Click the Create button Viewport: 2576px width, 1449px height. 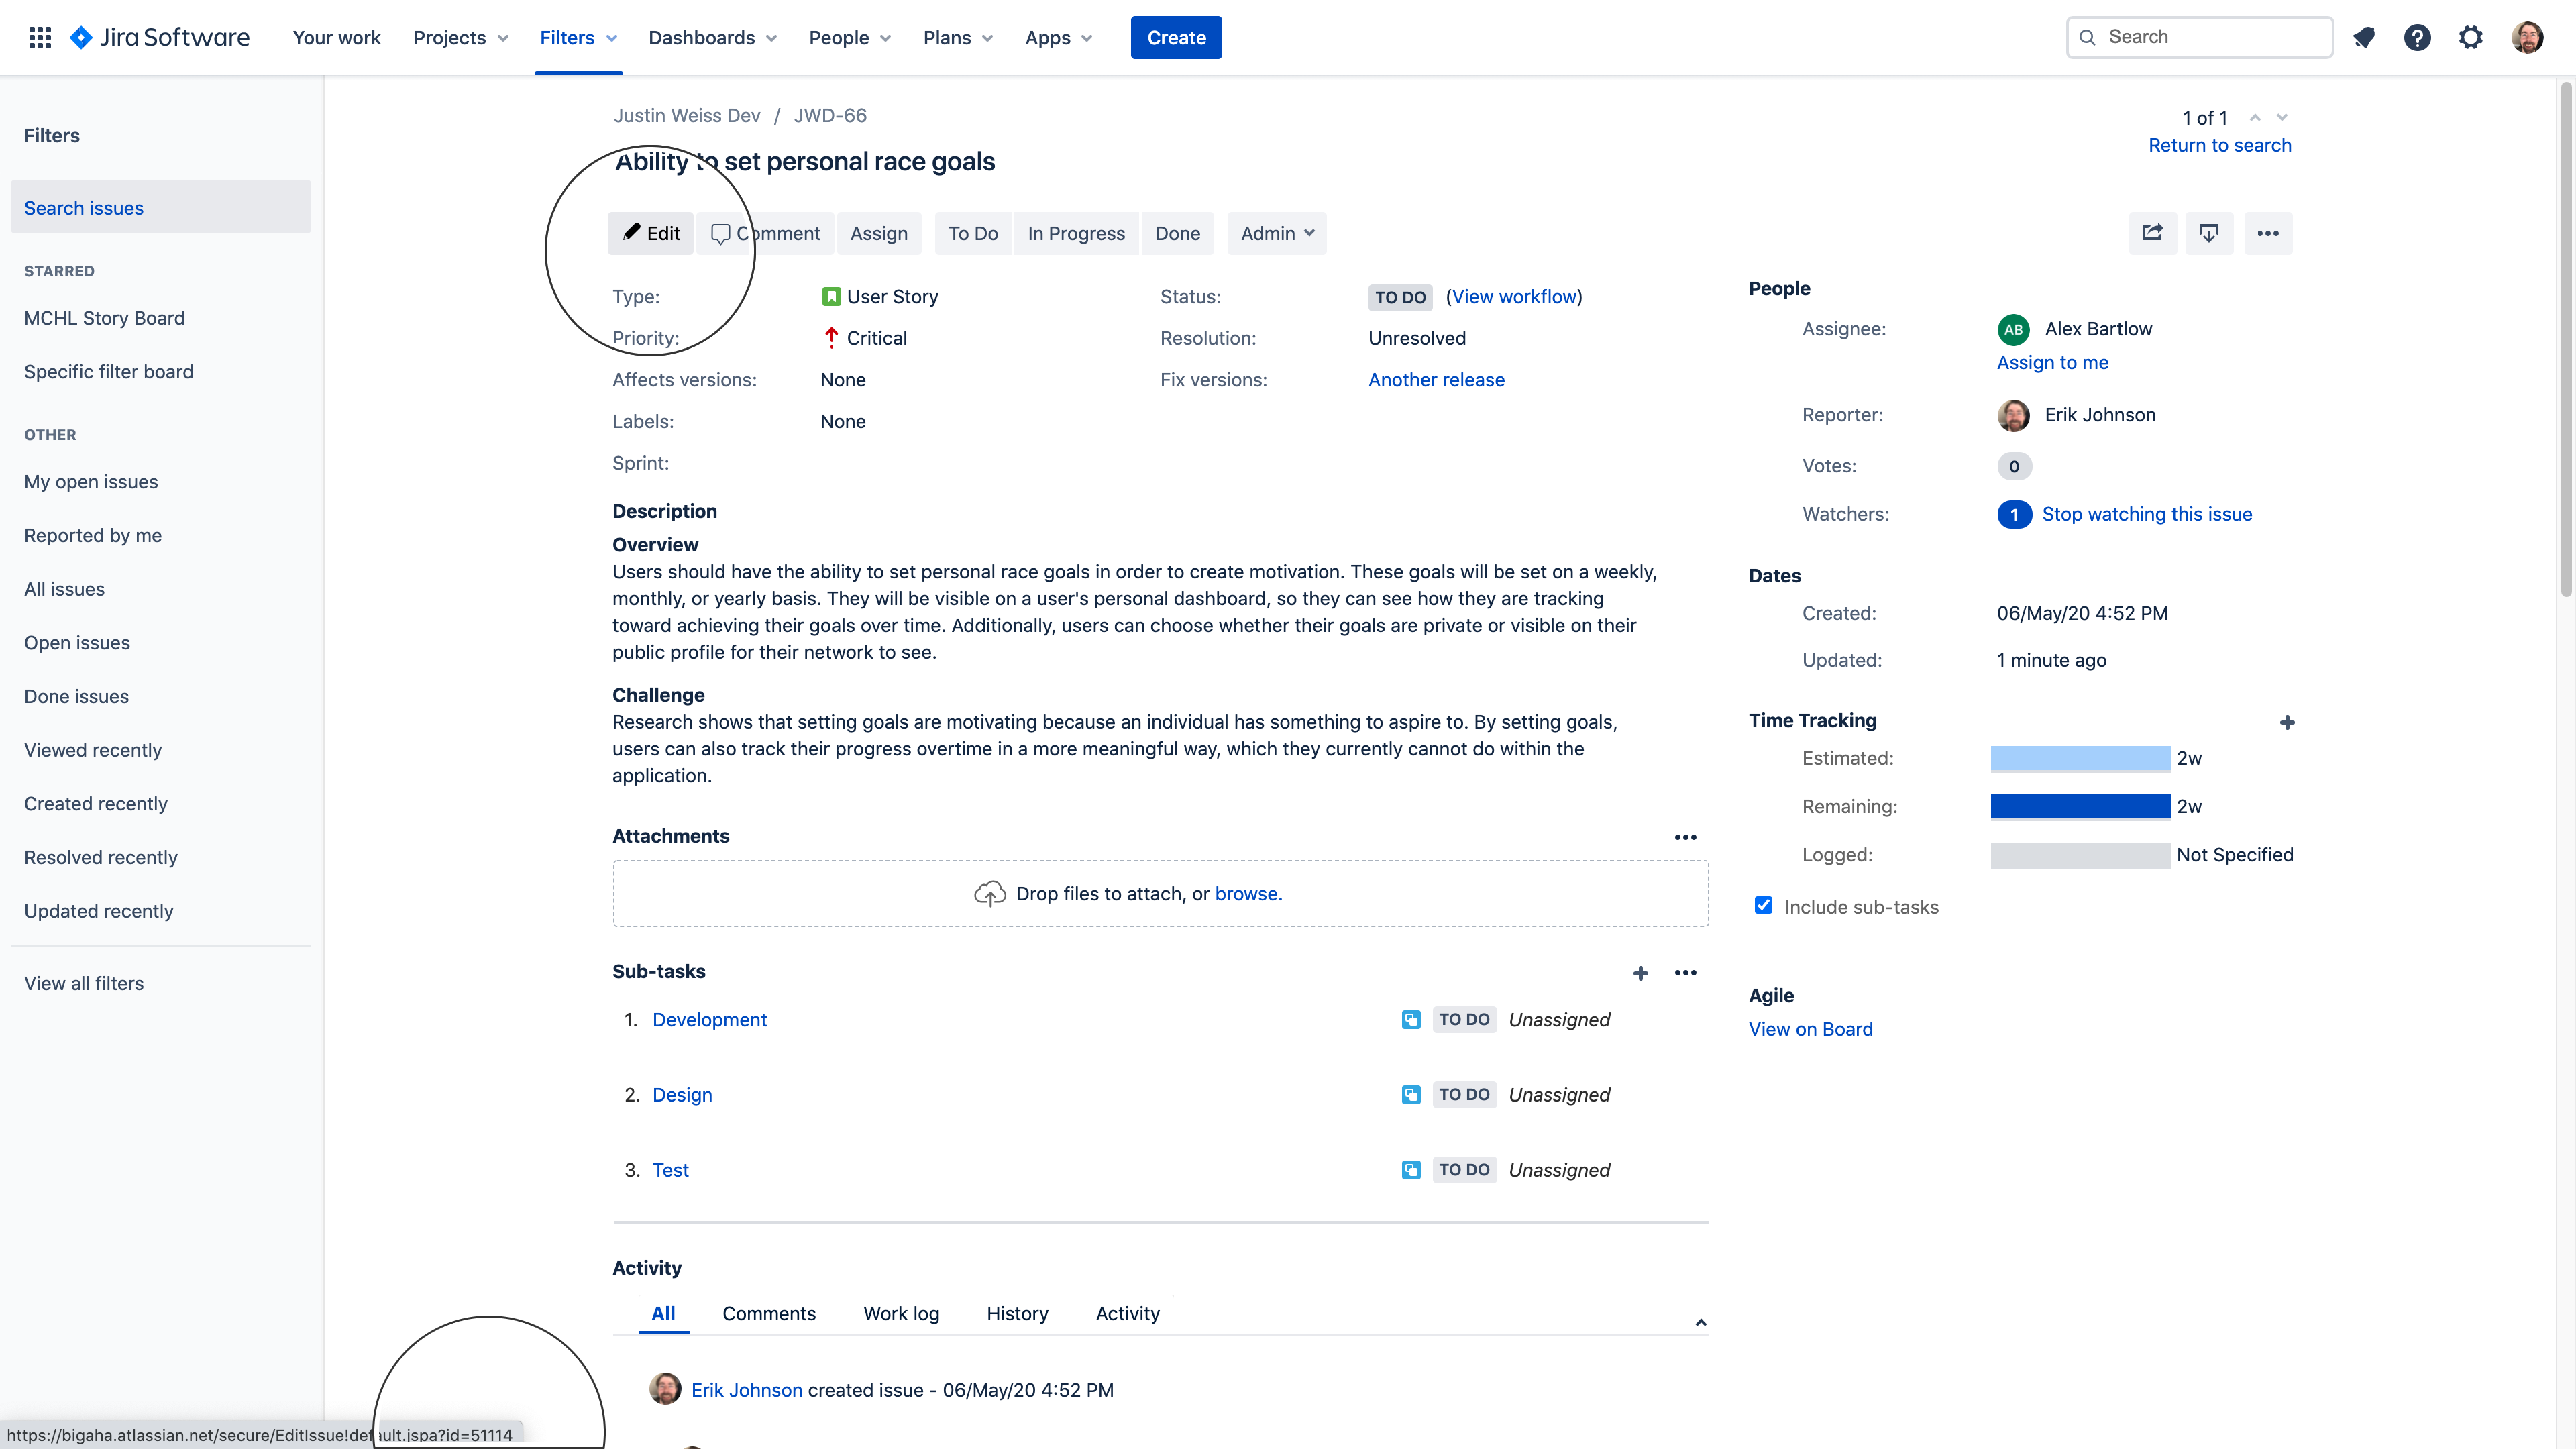(1176, 37)
